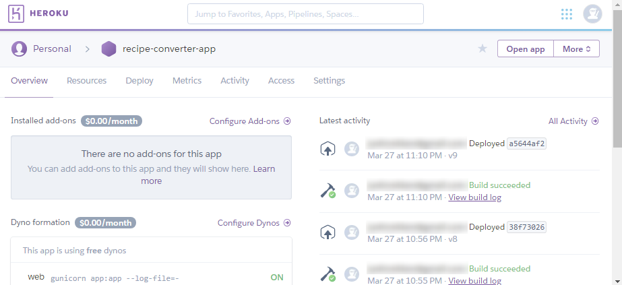Click the Heroku logo icon
The width and height of the screenshot is (622, 285).
point(17,13)
